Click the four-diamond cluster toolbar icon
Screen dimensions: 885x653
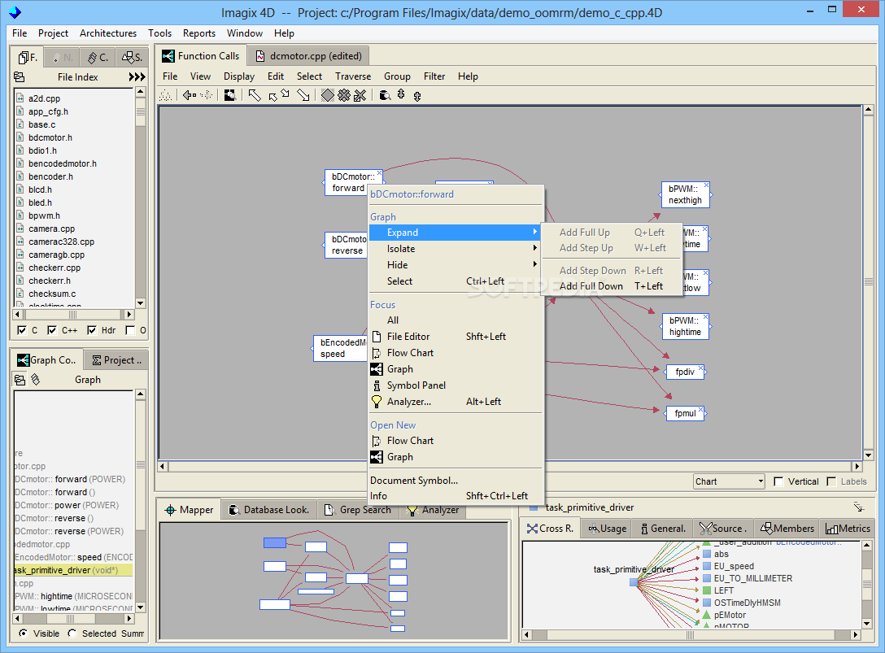pyautogui.click(x=344, y=95)
